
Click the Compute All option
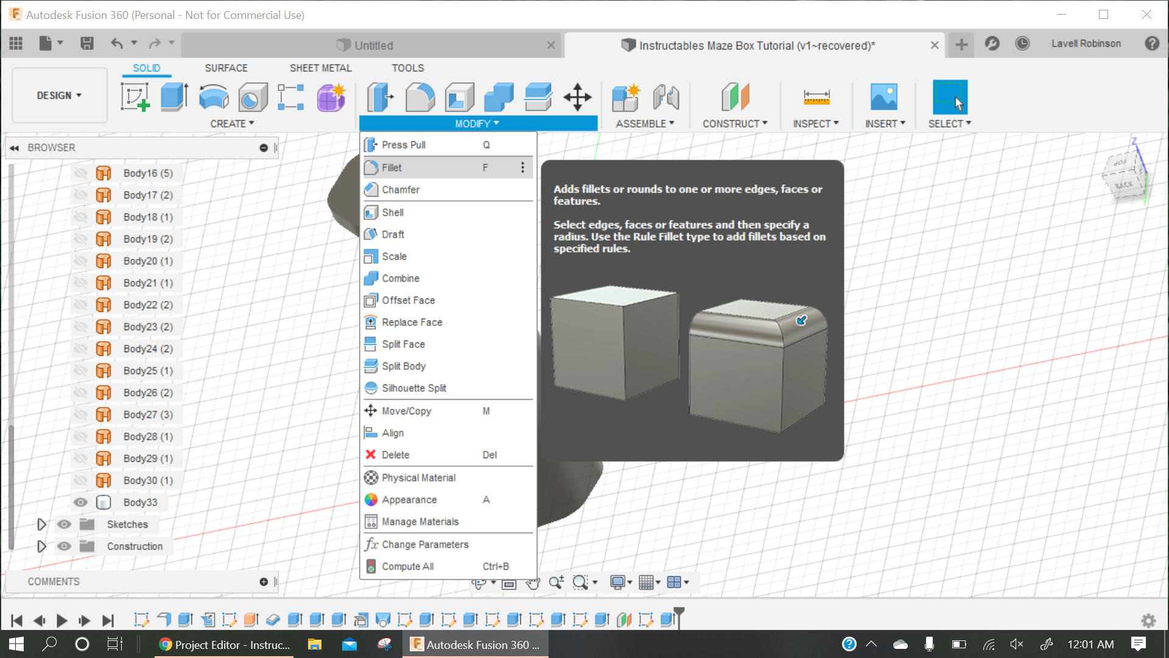point(409,567)
